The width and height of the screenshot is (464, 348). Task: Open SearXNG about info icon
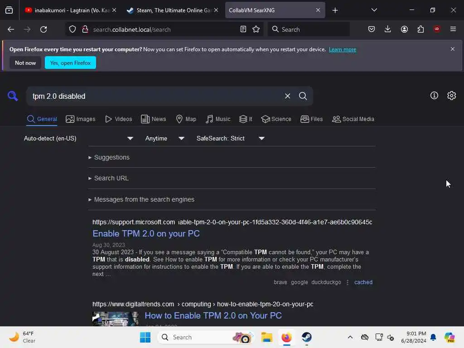coord(434,96)
